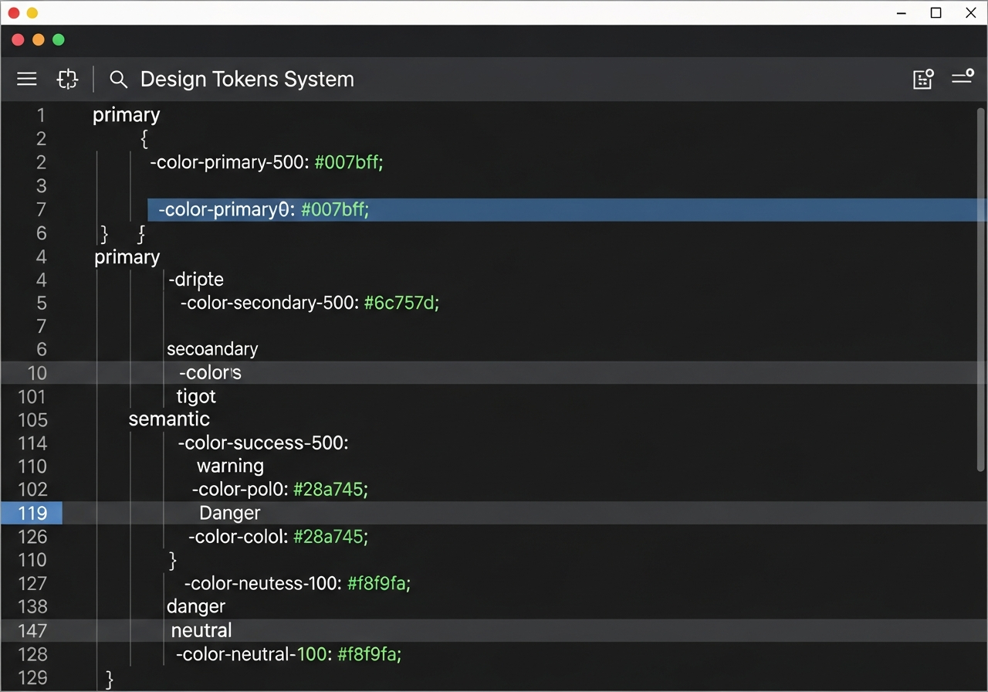The image size is (988, 692).
Task: Click the vertical editor scrollbar
Action: pos(981,290)
